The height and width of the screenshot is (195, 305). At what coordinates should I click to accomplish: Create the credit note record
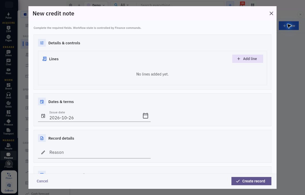[x=251, y=181]
